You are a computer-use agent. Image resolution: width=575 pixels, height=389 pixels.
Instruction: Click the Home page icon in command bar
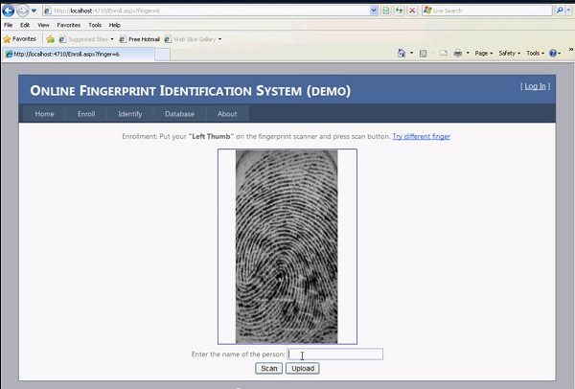(x=401, y=53)
